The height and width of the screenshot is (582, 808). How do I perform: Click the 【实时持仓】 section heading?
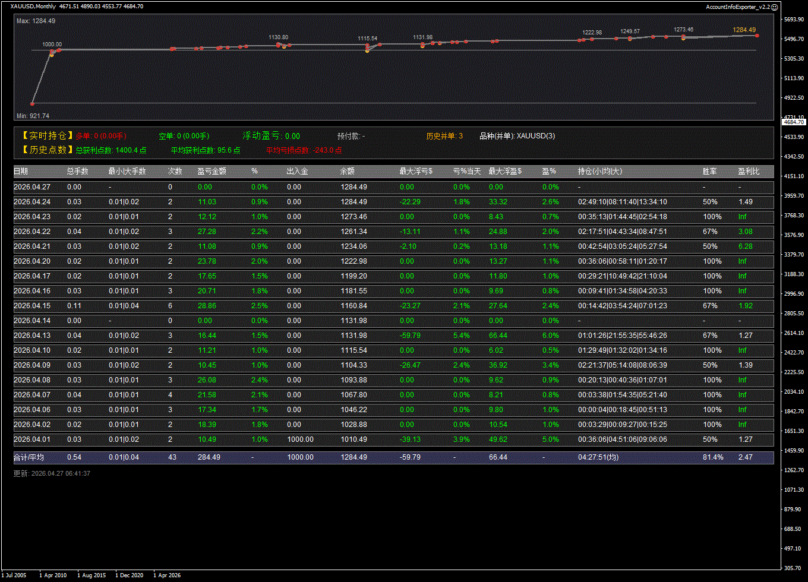tap(45, 136)
